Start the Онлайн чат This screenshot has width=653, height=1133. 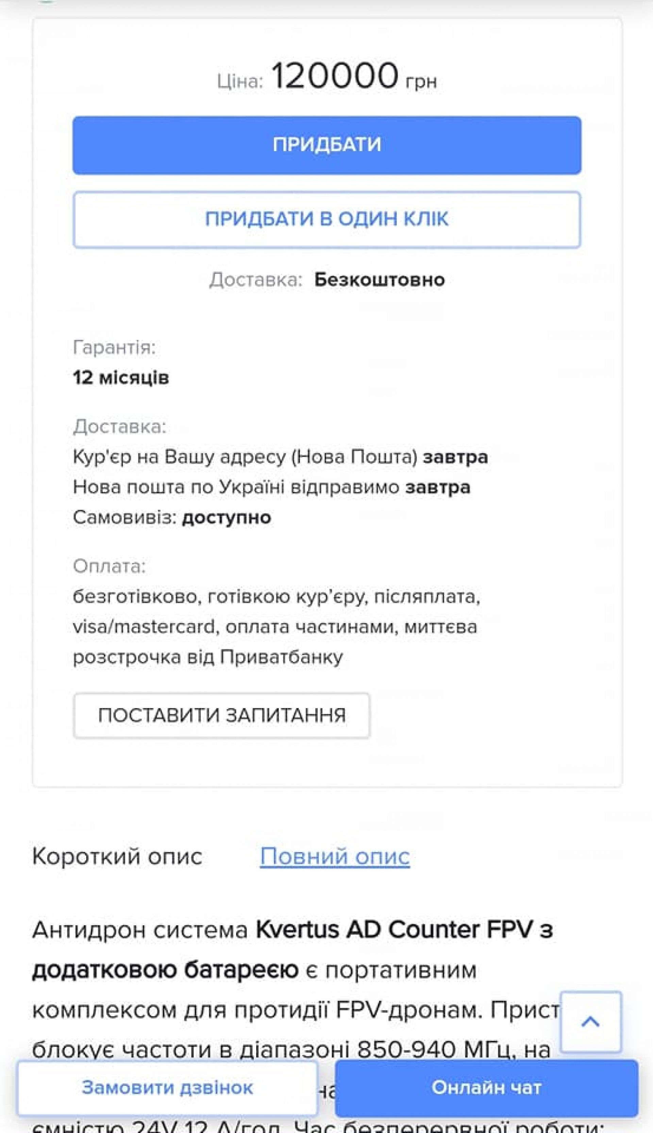pos(486,1088)
